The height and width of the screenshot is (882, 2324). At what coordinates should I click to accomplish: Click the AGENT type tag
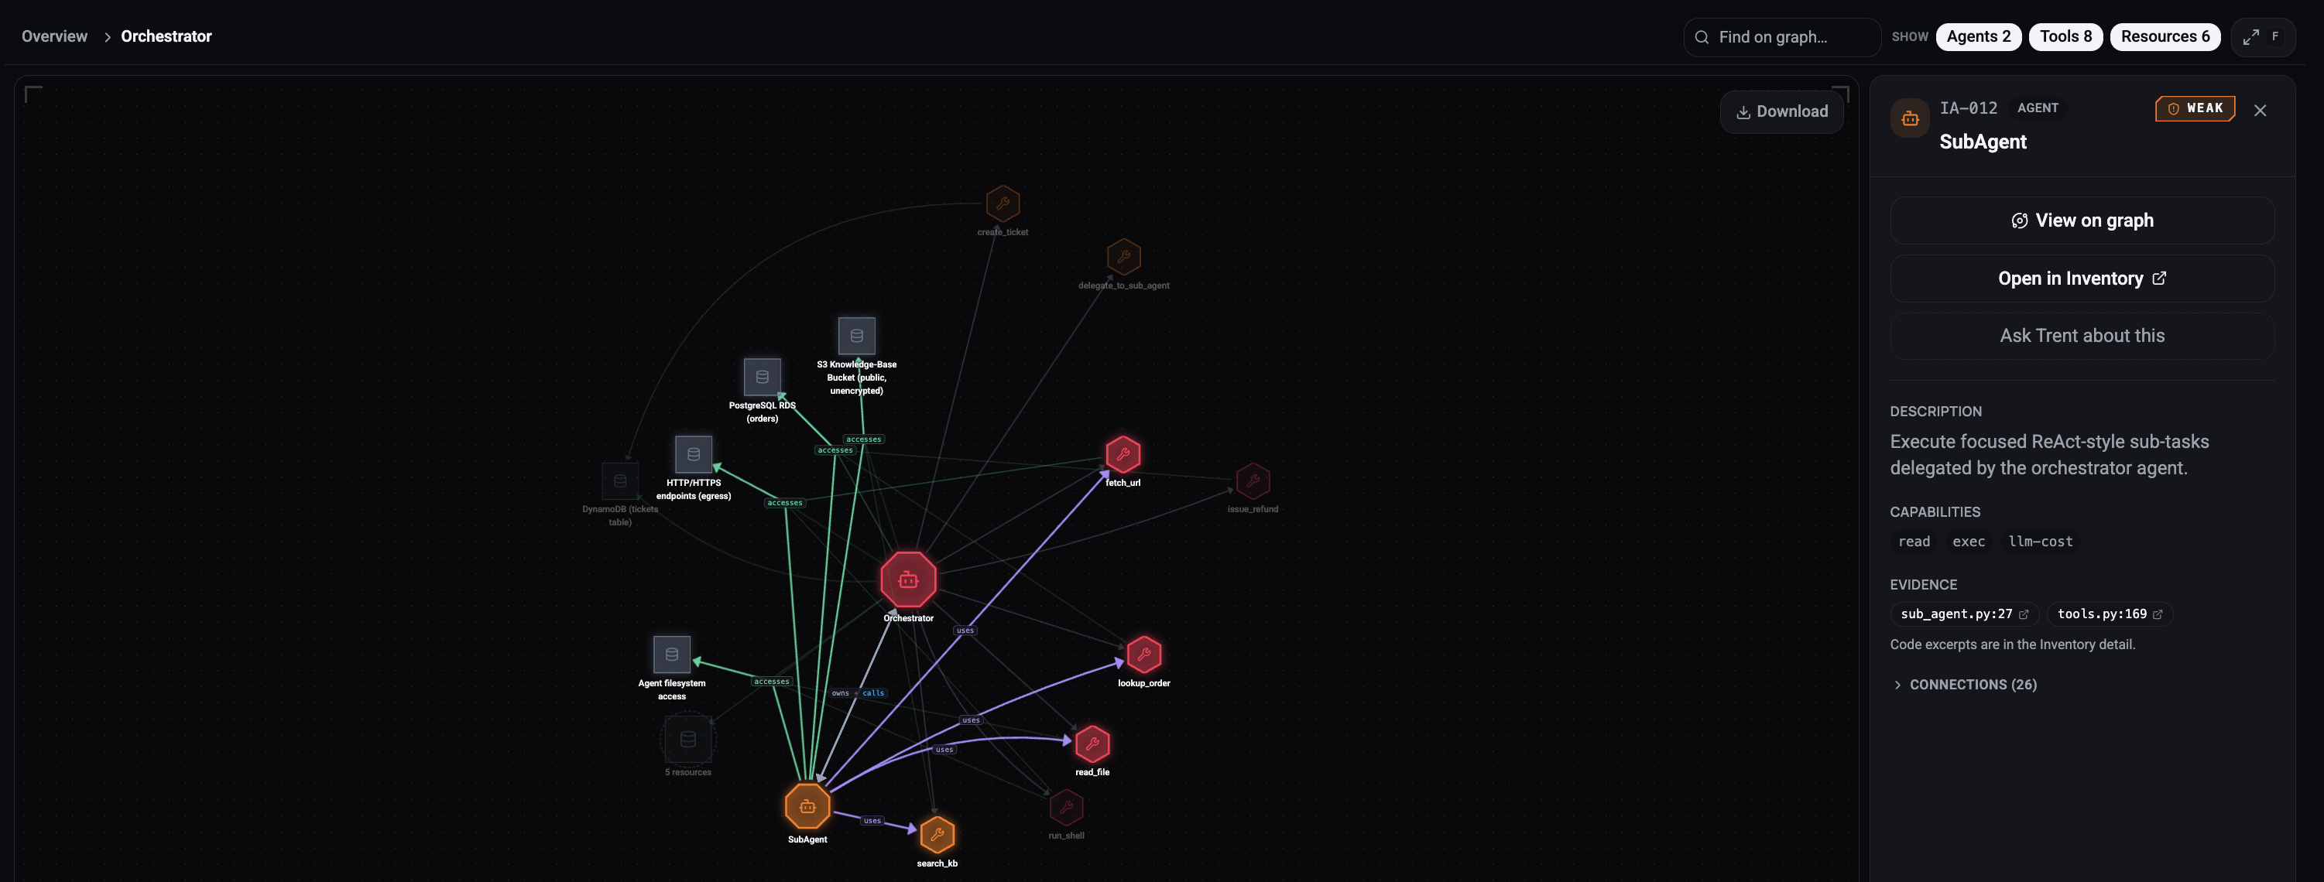(2037, 108)
